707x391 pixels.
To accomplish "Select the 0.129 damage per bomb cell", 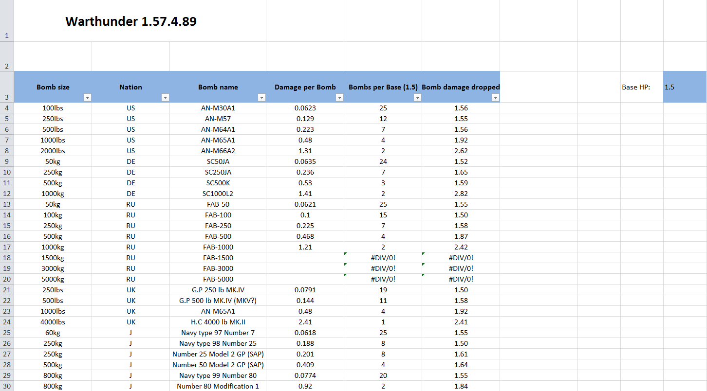I will (x=305, y=119).
